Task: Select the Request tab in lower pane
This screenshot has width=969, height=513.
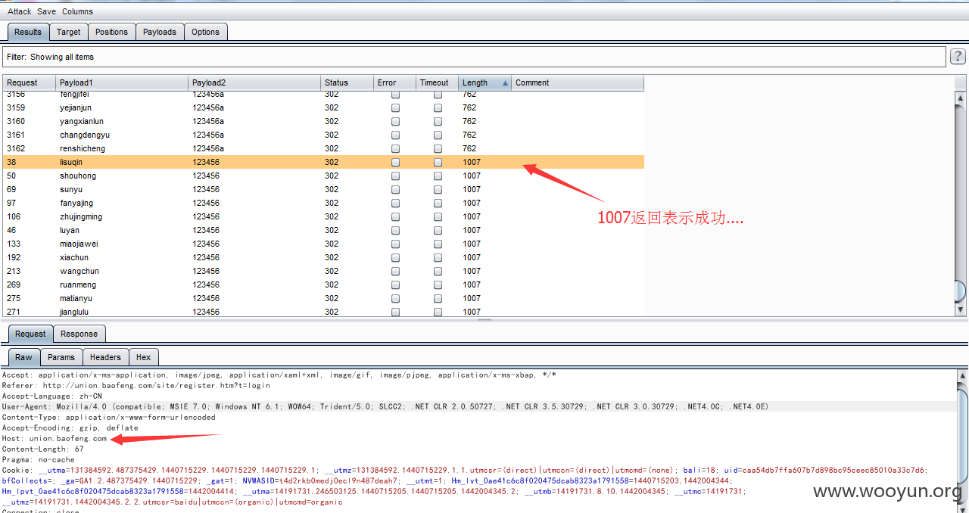Action: tap(30, 334)
